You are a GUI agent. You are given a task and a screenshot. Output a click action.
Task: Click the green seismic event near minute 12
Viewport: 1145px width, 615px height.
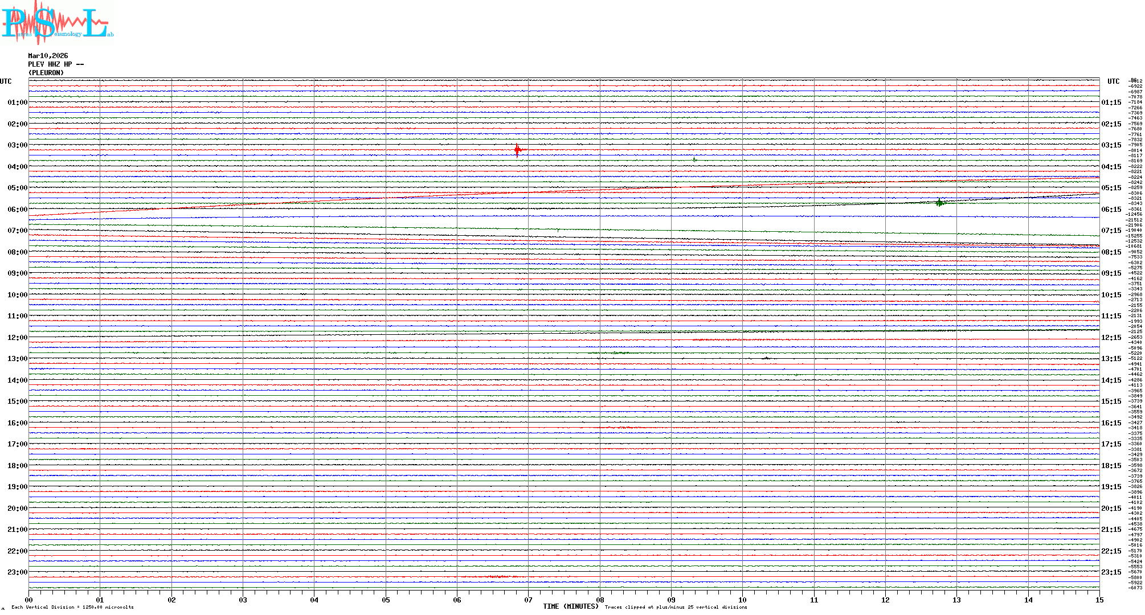(939, 202)
